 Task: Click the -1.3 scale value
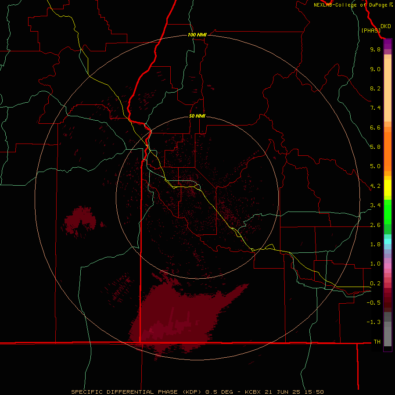pos(373,322)
